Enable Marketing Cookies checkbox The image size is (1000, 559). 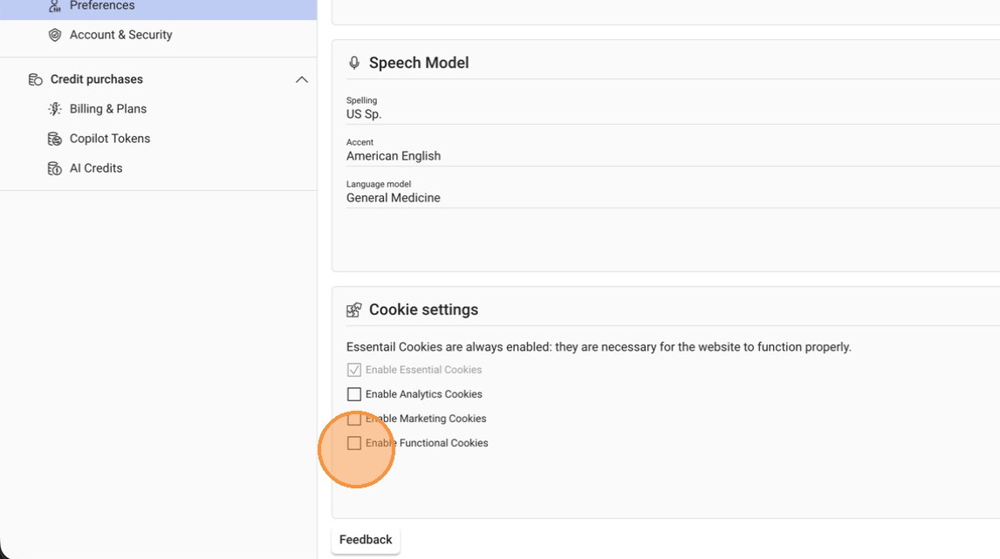354,419
